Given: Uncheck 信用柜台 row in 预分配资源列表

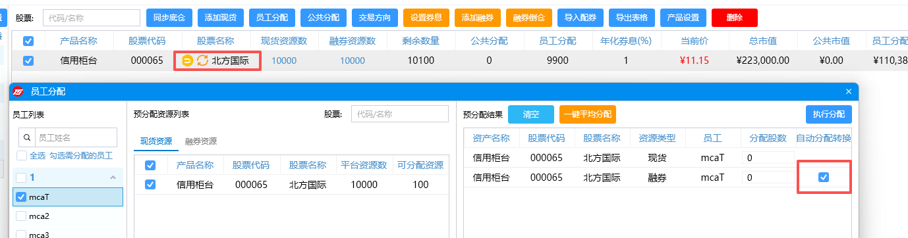Looking at the screenshot, I should tap(150, 185).
